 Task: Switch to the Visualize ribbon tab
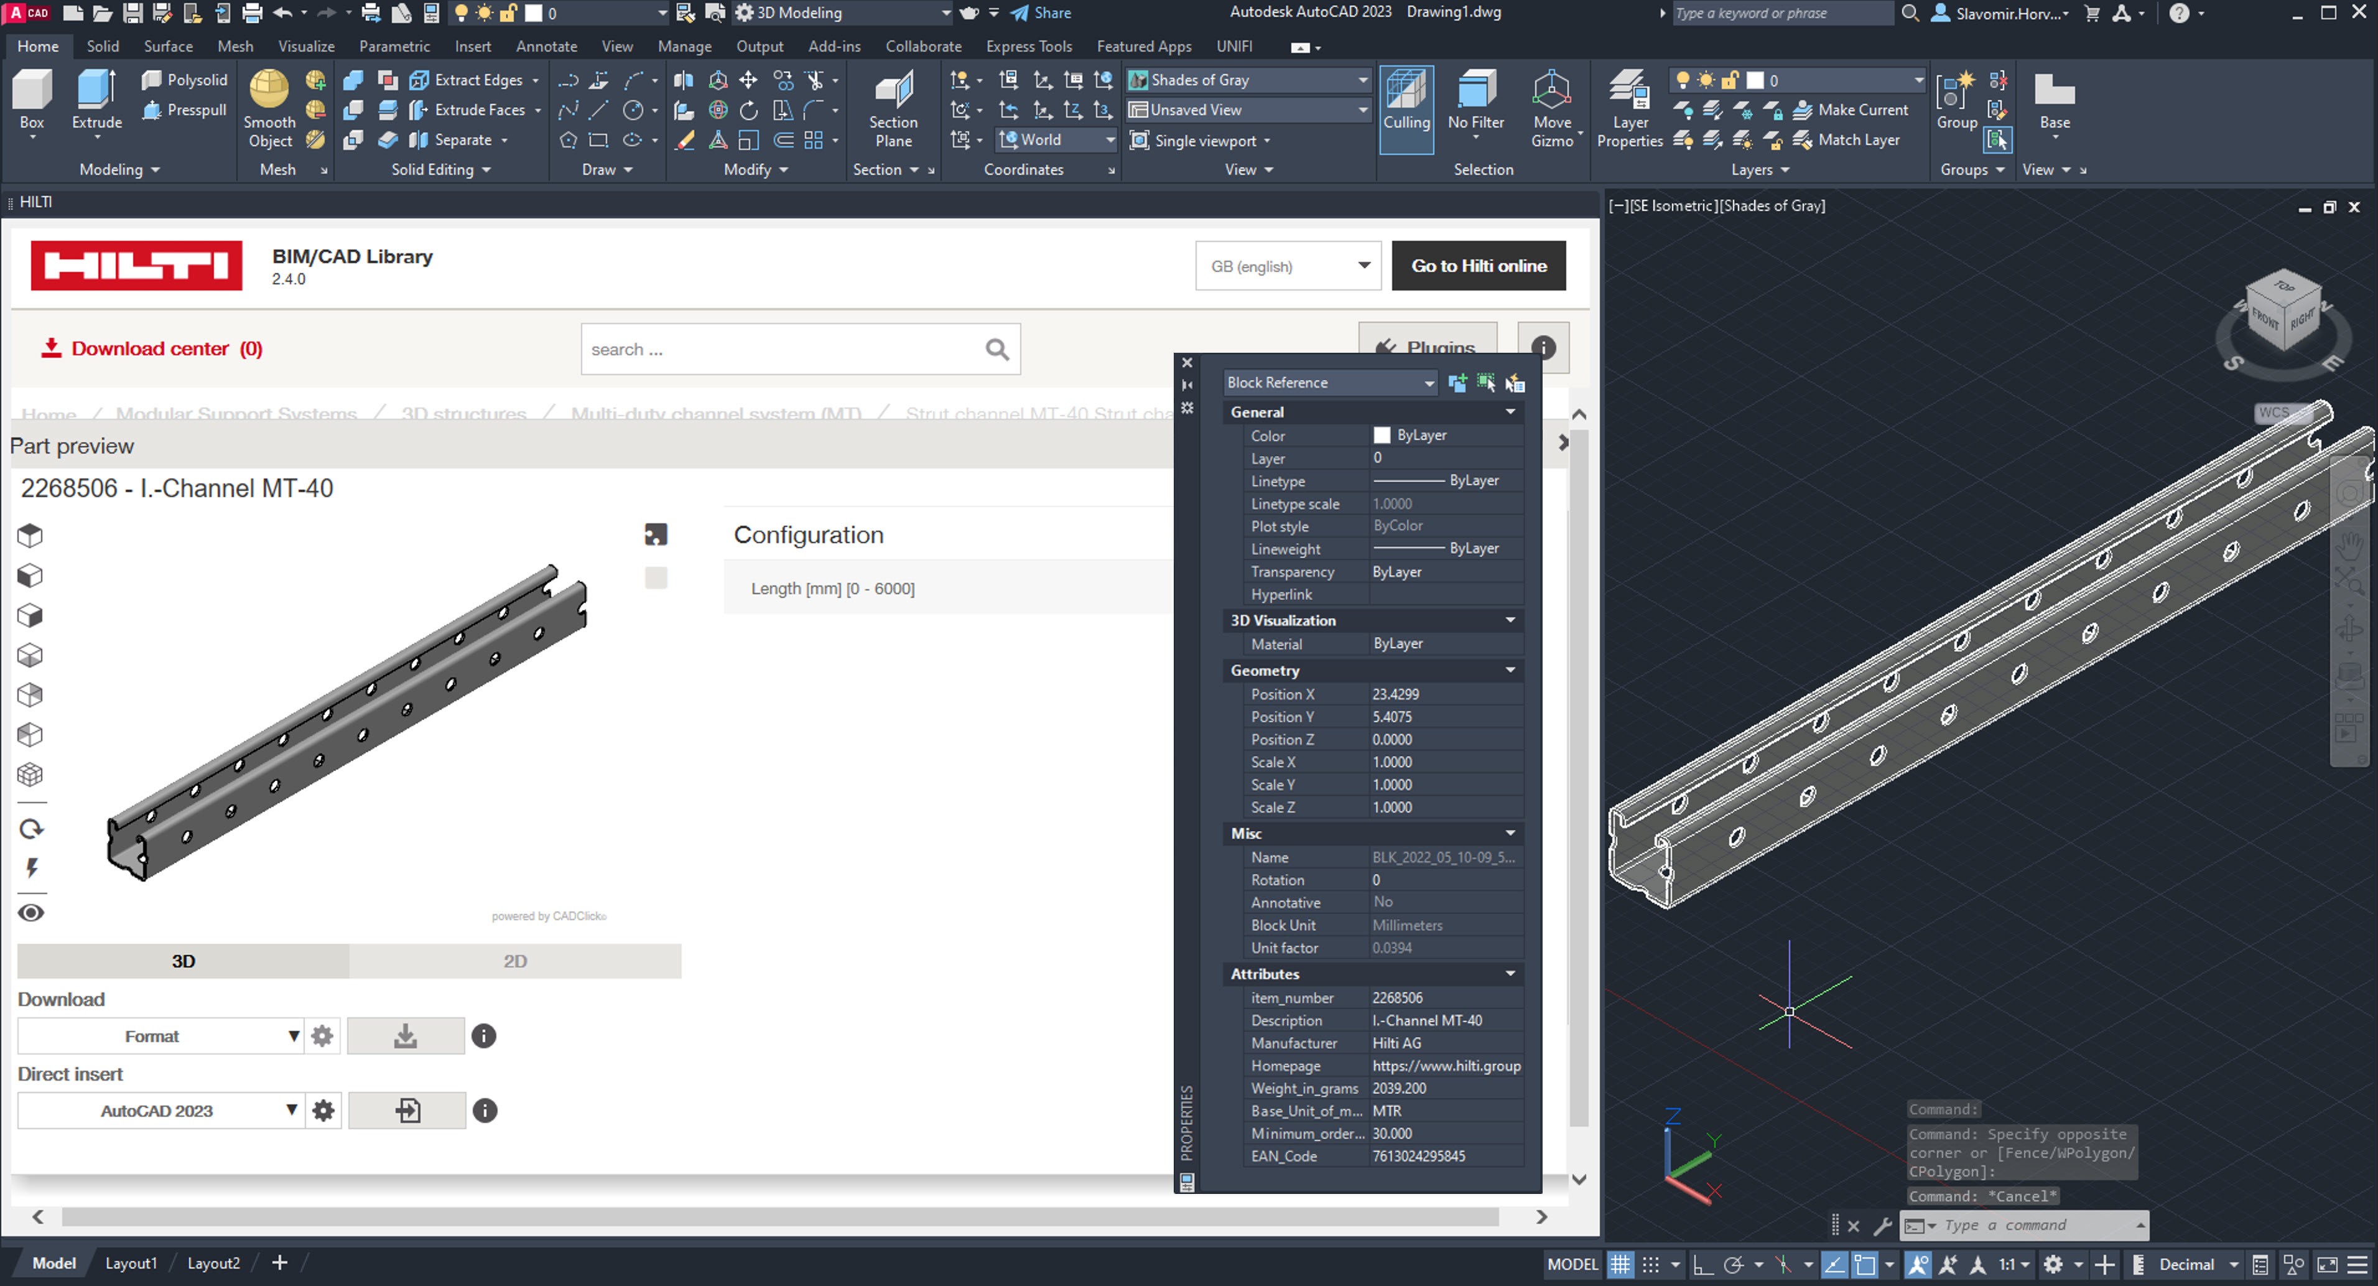305,46
